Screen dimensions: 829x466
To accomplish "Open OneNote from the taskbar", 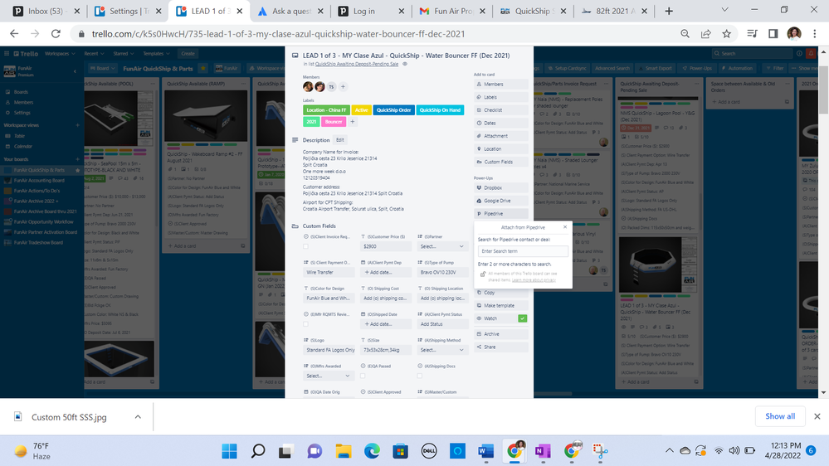I will 543,451.
